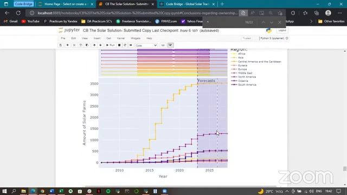Toggle Europe series in chart legend
This screenshot has width=347, height=195.
pos(239,69)
